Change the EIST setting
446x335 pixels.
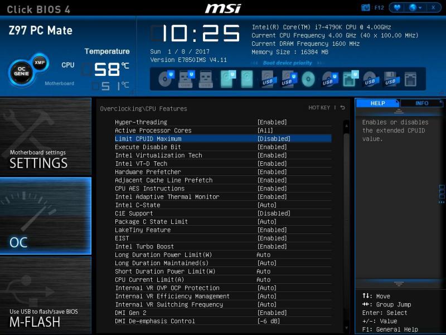tap(222, 238)
